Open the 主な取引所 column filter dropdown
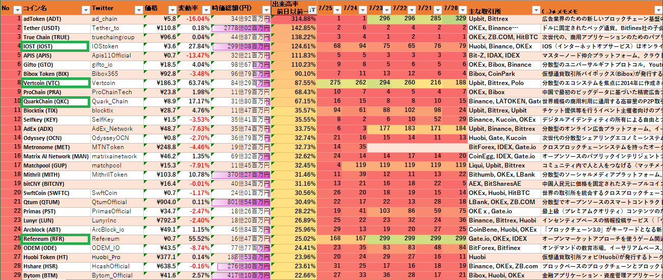The image size is (663, 280). pos(535,10)
